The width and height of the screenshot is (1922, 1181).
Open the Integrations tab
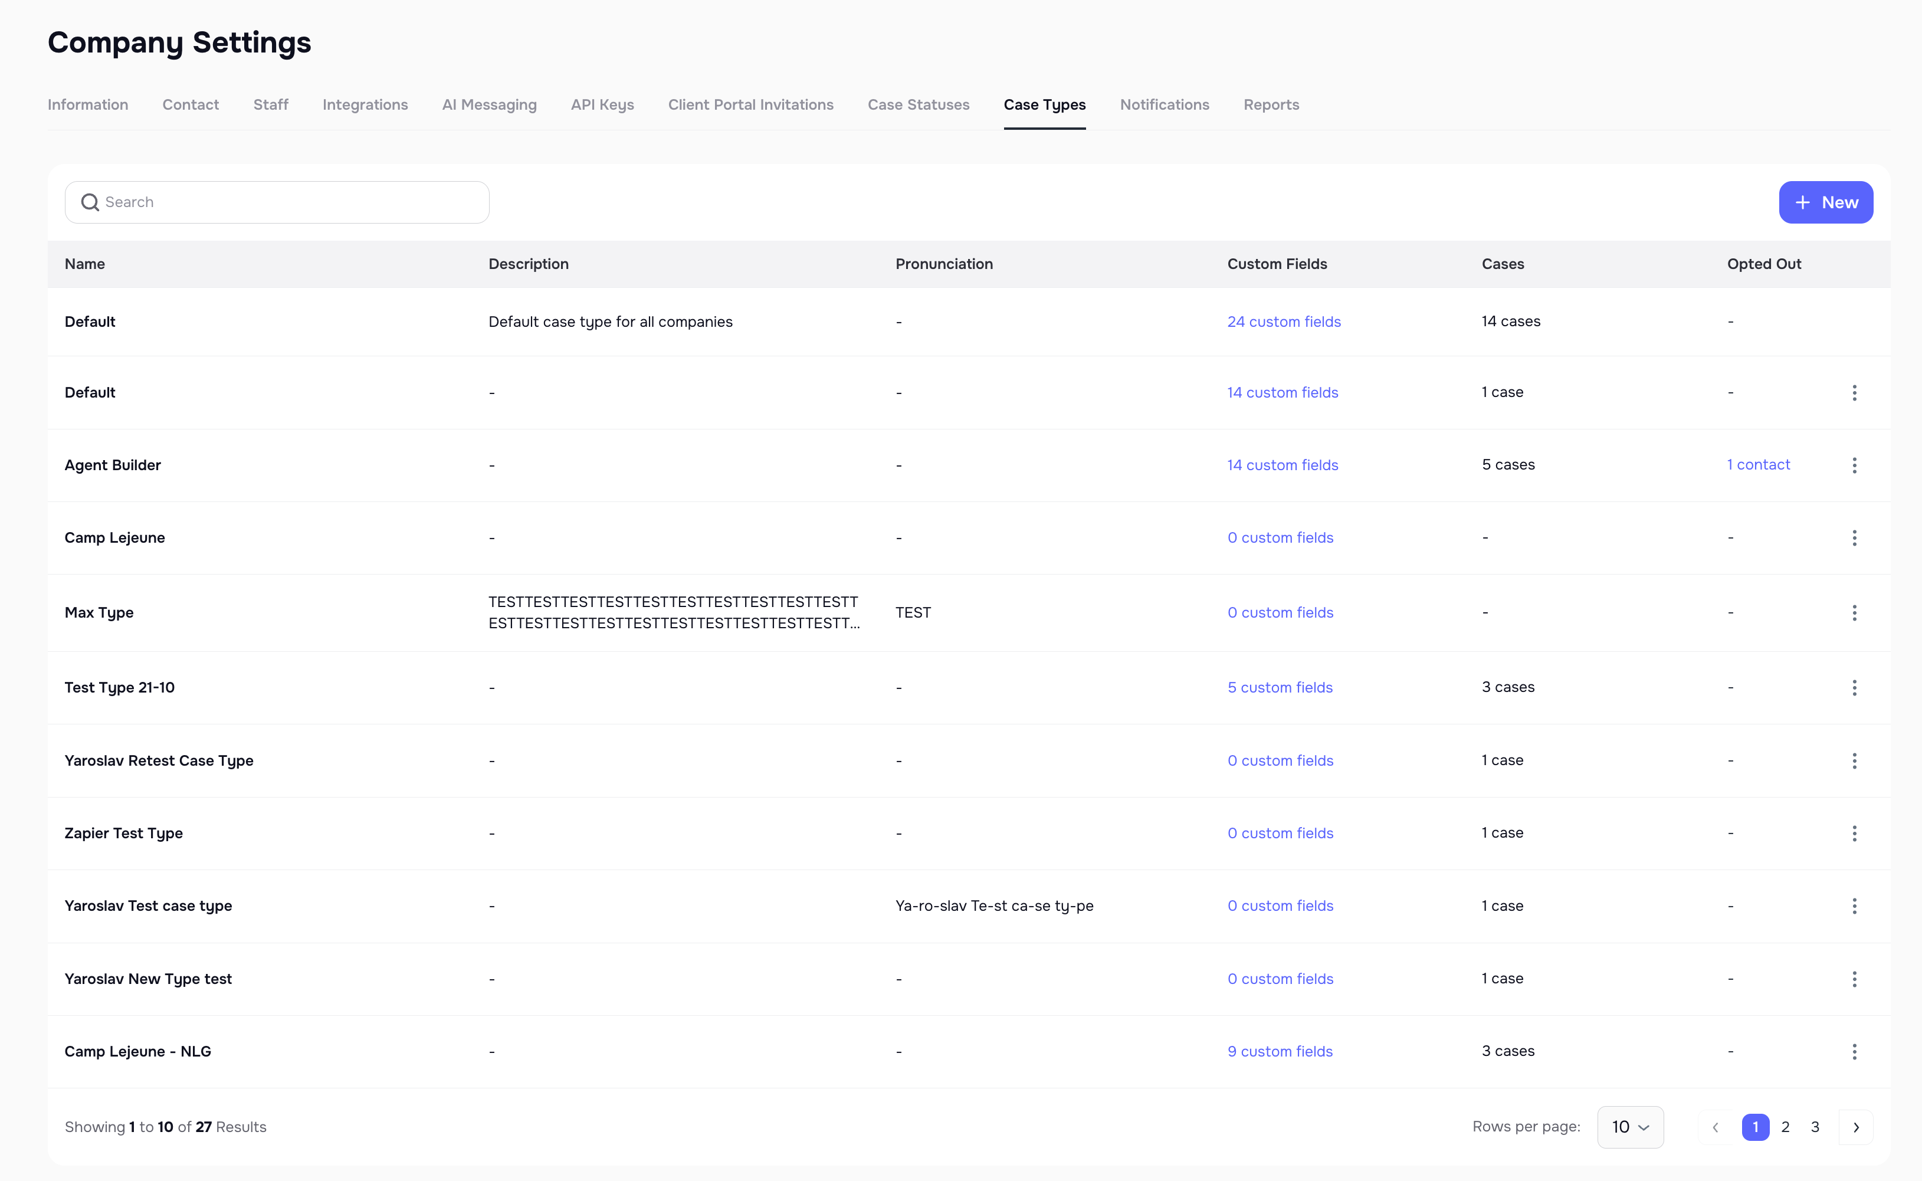pyautogui.click(x=365, y=104)
